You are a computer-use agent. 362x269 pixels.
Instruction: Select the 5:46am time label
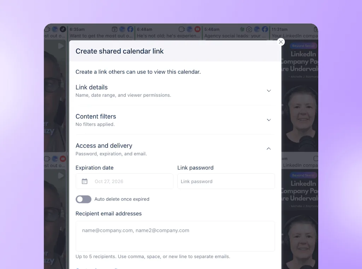212,29
